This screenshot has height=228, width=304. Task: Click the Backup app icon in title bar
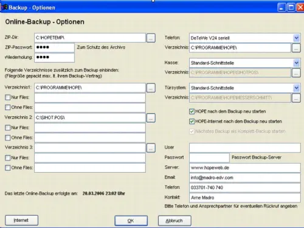click(x=4, y=7)
